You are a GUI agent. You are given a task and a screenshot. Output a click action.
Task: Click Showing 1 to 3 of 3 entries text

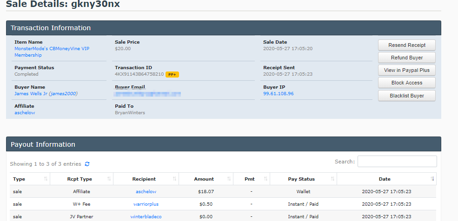46,164
